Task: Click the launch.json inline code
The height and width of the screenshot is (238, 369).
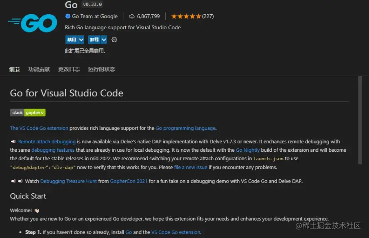Action: 268,159
